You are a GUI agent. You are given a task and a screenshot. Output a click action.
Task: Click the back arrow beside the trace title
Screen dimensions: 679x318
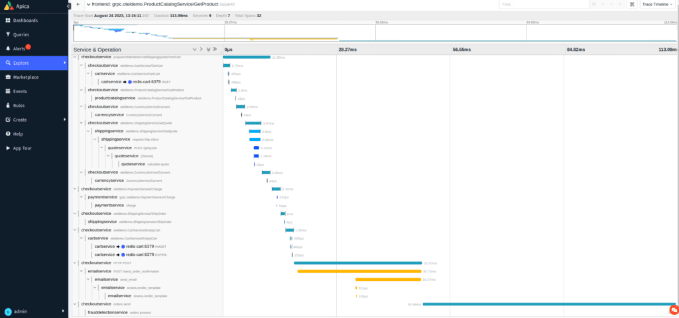[x=78, y=4]
